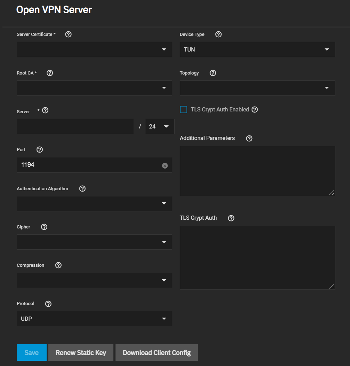Viewport: 350px width, 366px height.
Task: Show help for TLS Crypt Auth Enabled
Action: (x=255, y=109)
